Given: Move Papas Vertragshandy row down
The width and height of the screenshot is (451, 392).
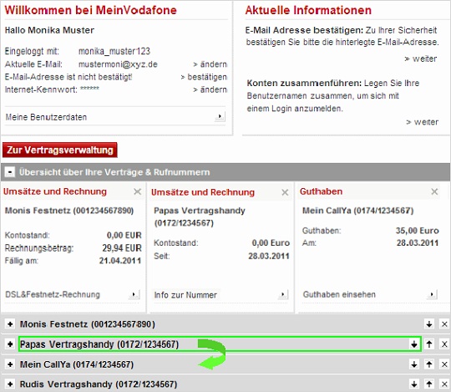Looking at the screenshot, I should (x=414, y=344).
